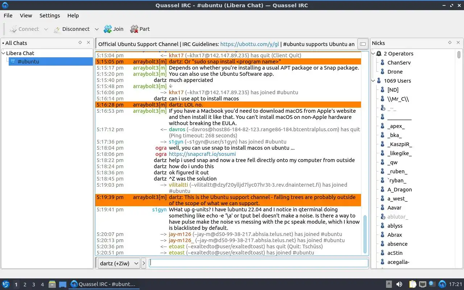Screen dimensions: 464x290
Task: Close the Nicks panel
Action: coord(458,42)
